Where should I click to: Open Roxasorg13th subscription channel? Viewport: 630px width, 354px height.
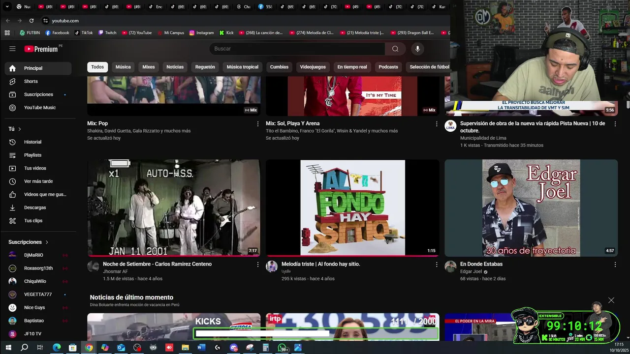click(38, 268)
